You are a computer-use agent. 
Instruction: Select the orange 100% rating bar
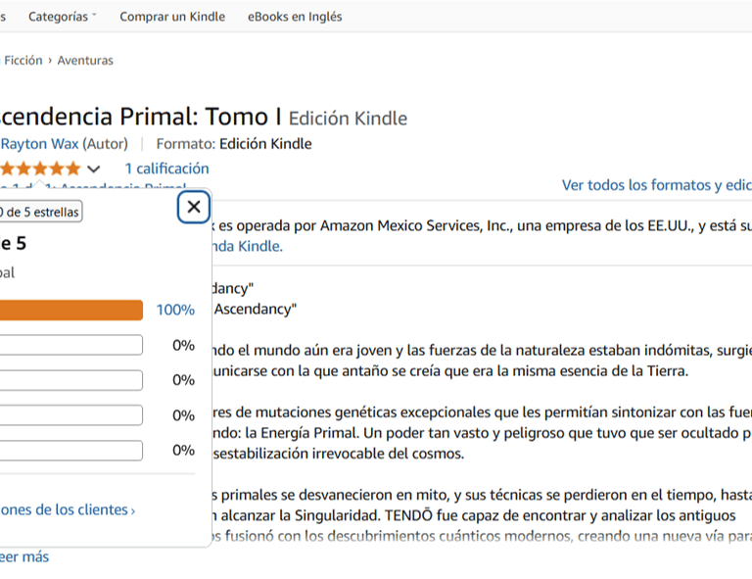coord(70,310)
